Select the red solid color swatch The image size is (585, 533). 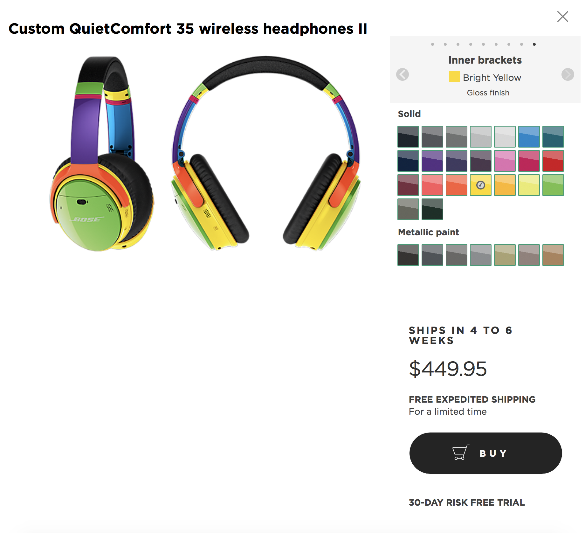(553, 161)
